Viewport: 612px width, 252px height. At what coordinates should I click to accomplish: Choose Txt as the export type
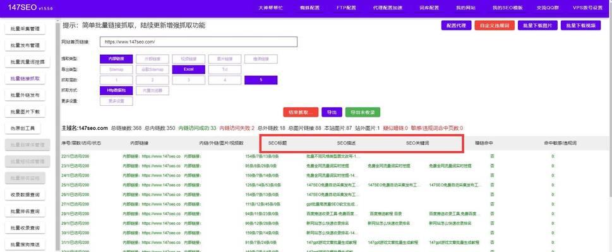click(x=225, y=69)
